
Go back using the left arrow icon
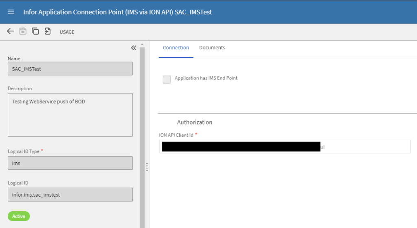click(x=11, y=31)
